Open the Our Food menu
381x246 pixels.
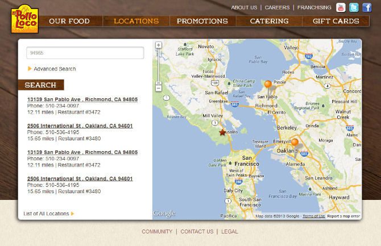(69, 21)
